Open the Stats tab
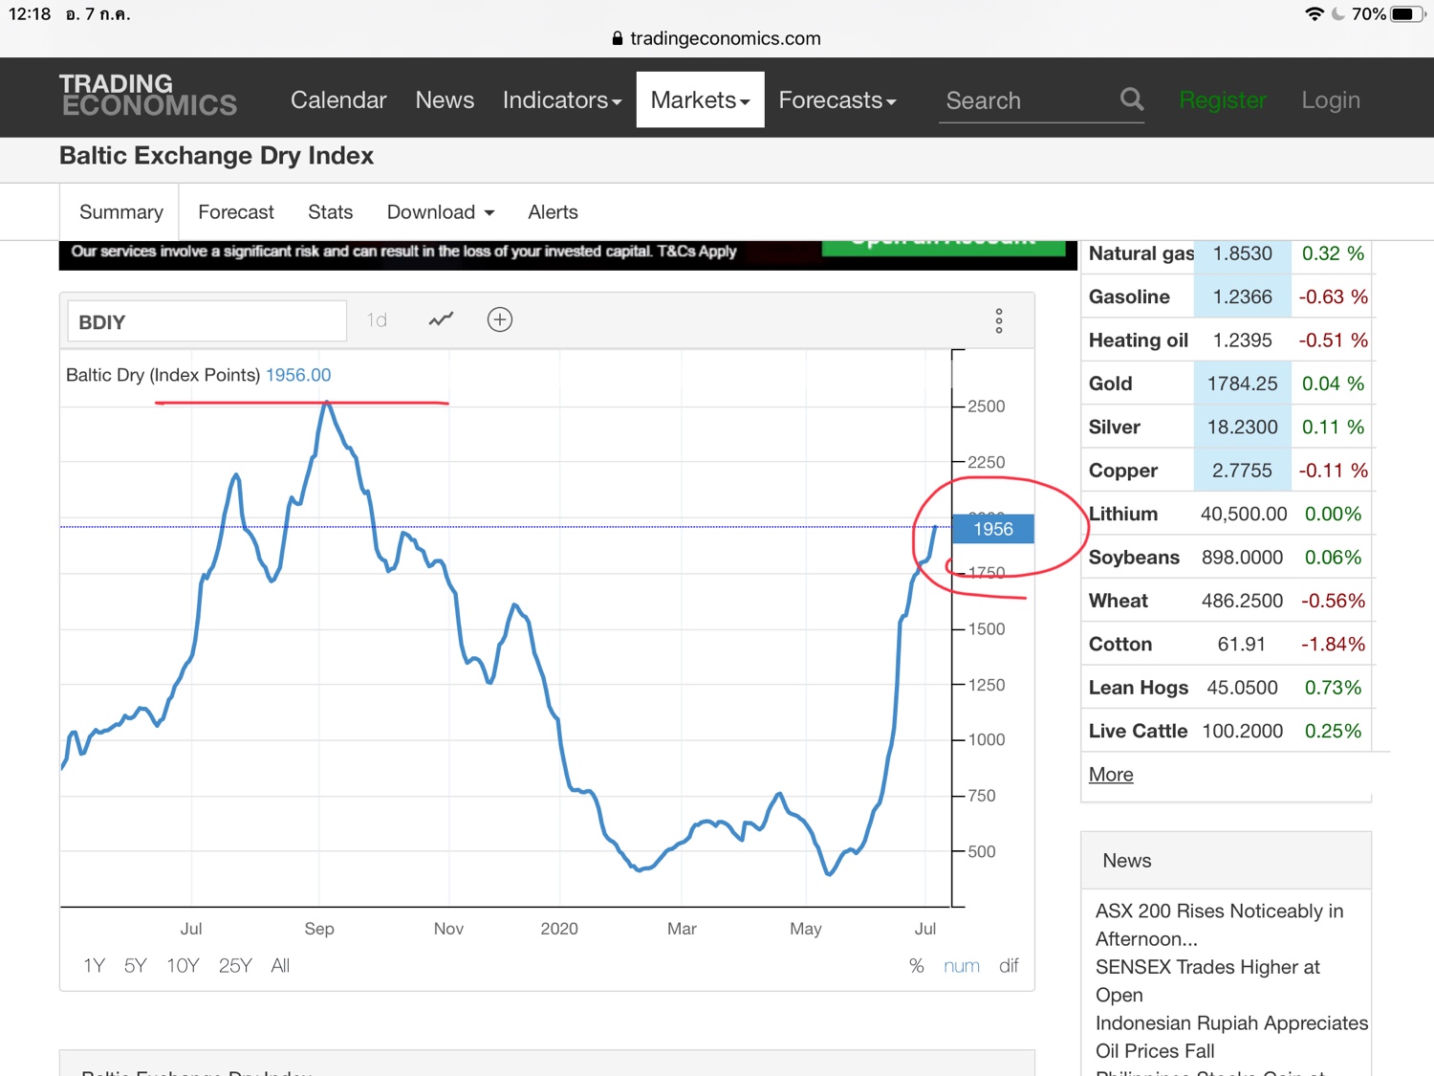This screenshot has width=1434, height=1076. 330,212
